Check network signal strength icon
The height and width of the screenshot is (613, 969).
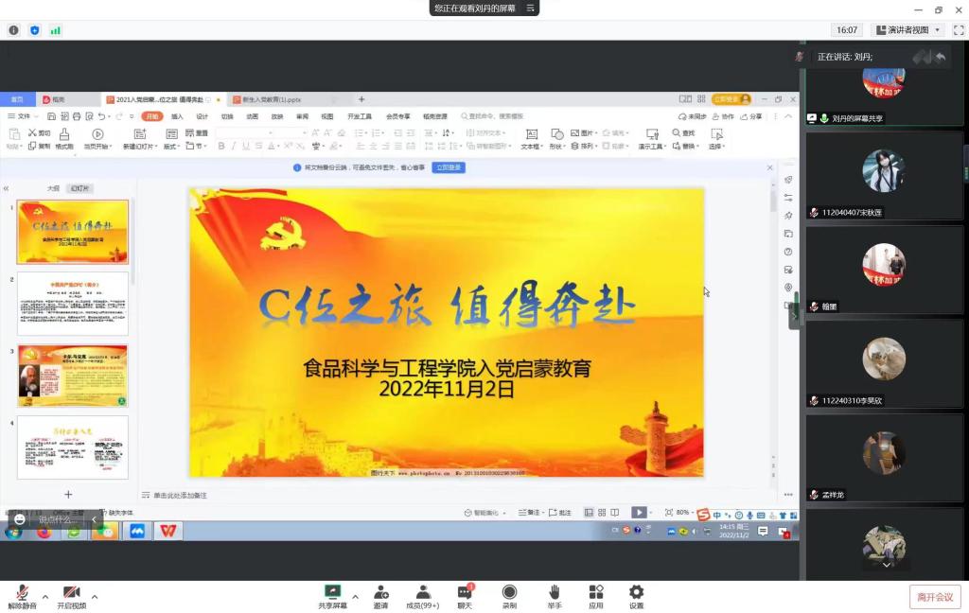(56, 30)
